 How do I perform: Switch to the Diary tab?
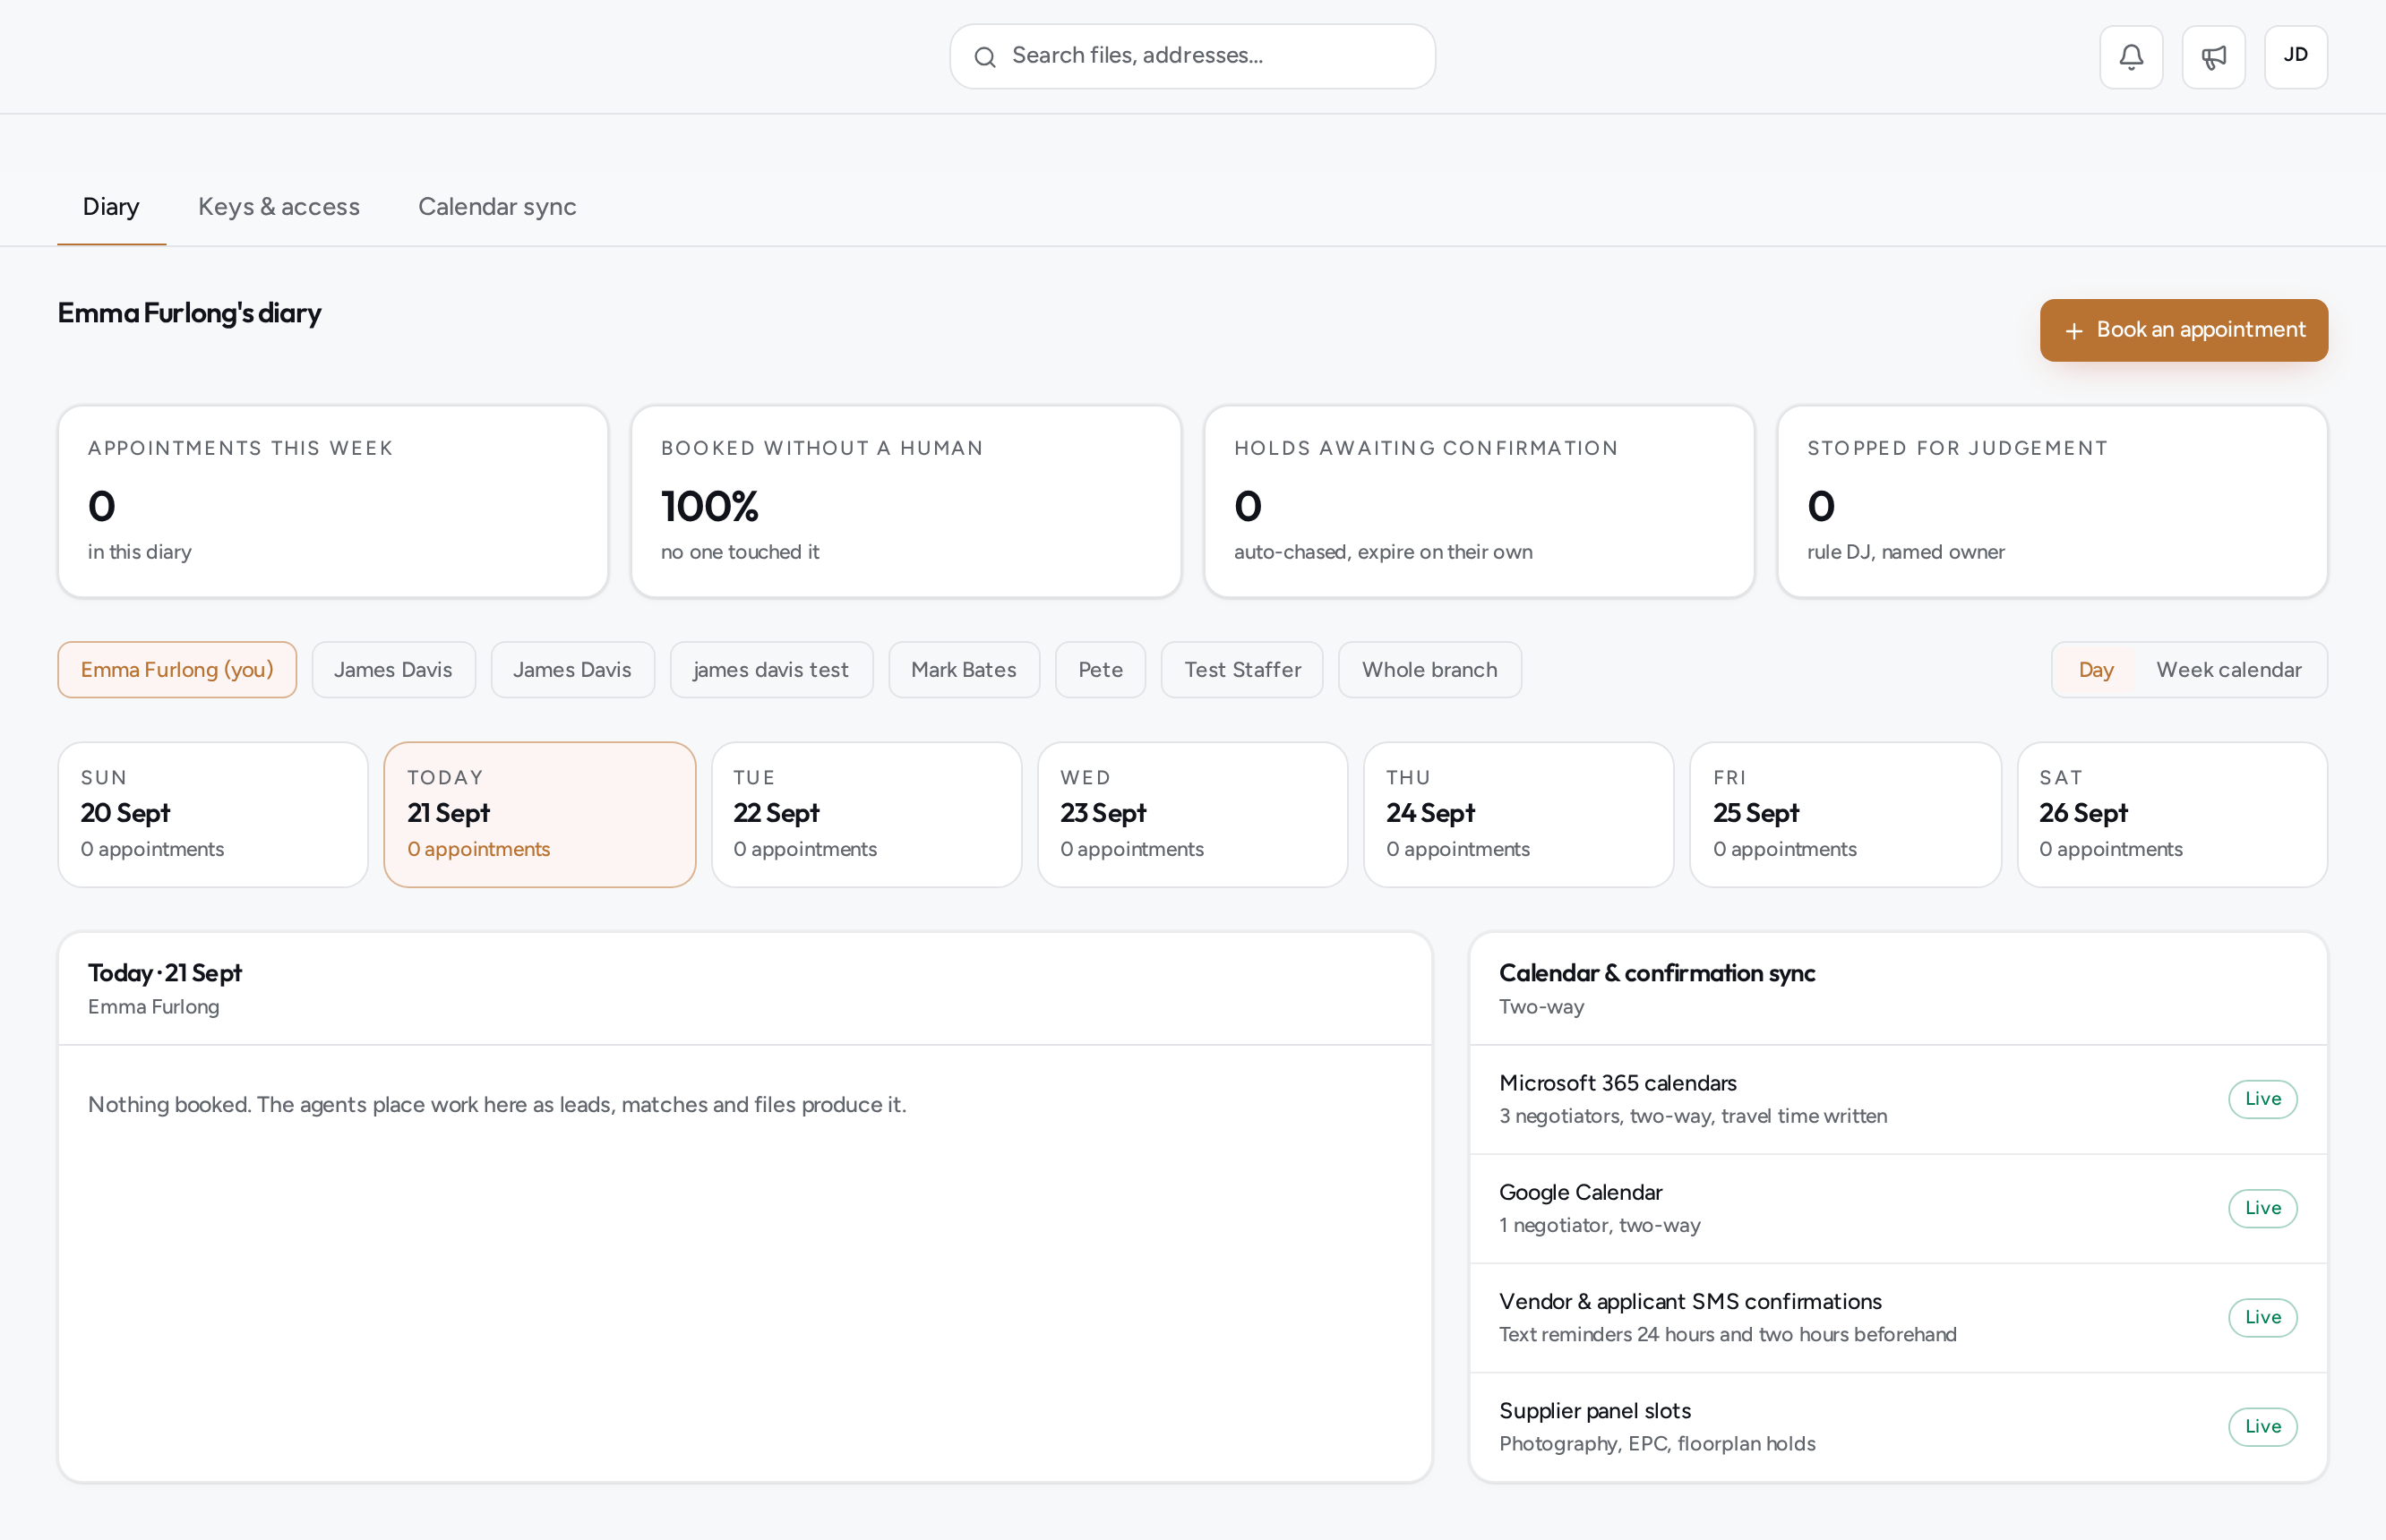click(111, 207)
